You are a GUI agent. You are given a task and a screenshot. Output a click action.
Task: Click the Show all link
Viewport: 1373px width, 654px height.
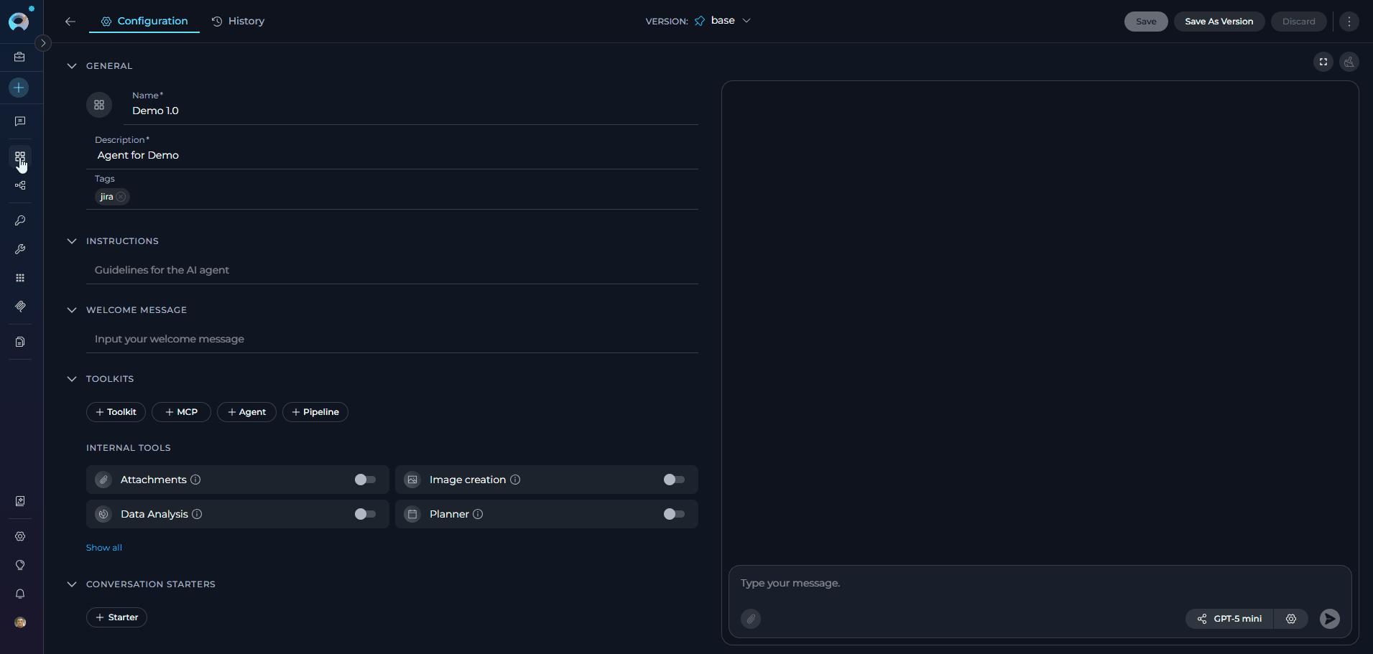click(x=104, y=548)
